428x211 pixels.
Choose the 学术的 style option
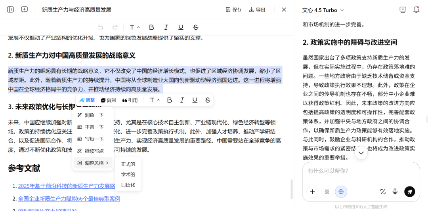point(128,174)
